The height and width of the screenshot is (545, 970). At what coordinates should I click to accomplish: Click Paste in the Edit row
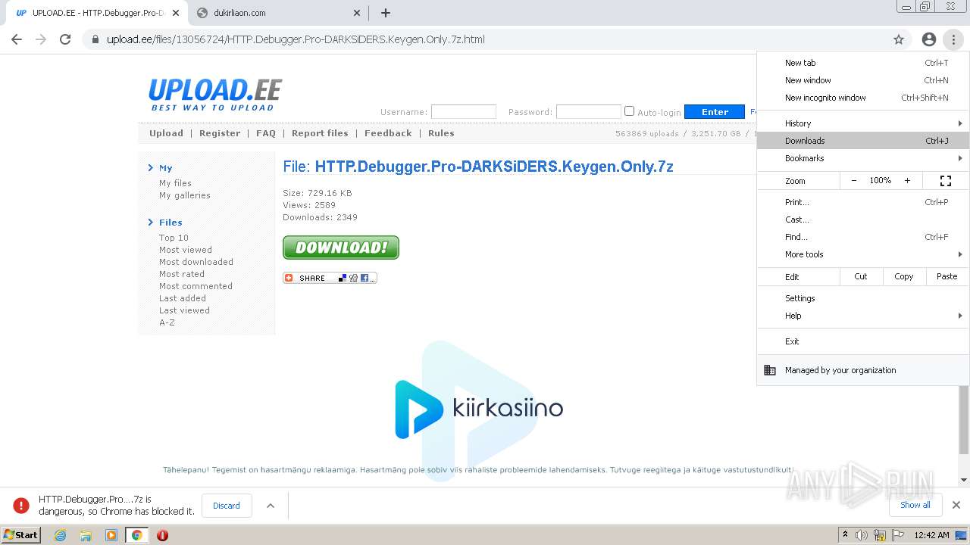pos(947,276)
